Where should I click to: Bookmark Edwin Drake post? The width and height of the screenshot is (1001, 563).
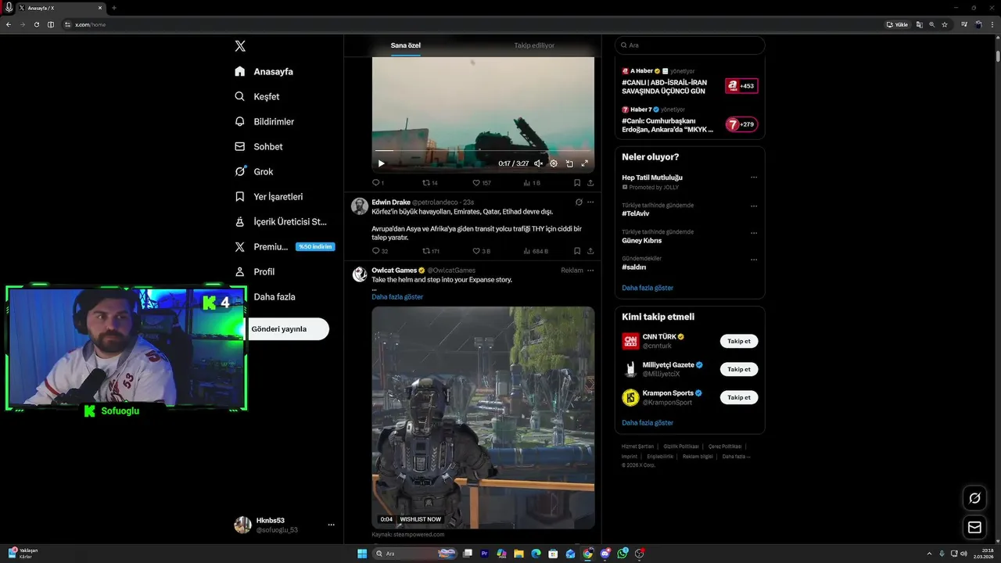577,251
